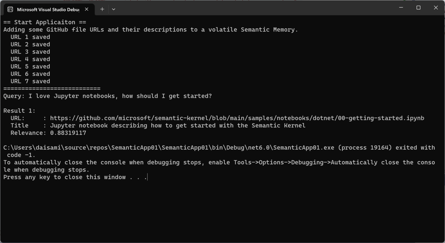Screen dimensions: 445x243
Task: Click the SemanticApp01.exe path text
Action: (x=169, y=147)
